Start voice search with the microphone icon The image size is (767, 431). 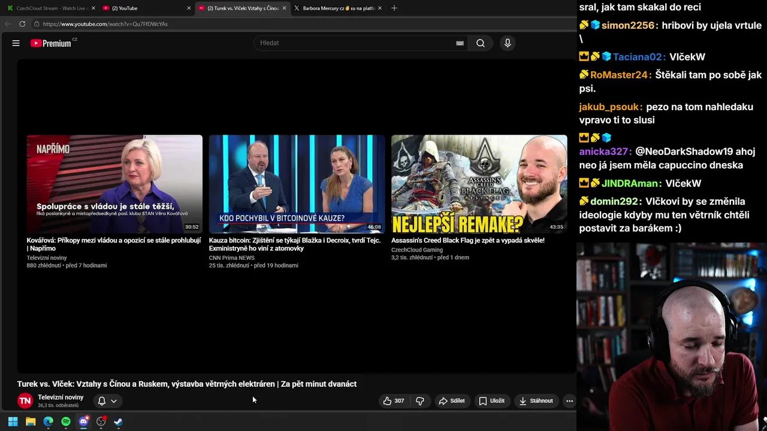tap(508, 43)
